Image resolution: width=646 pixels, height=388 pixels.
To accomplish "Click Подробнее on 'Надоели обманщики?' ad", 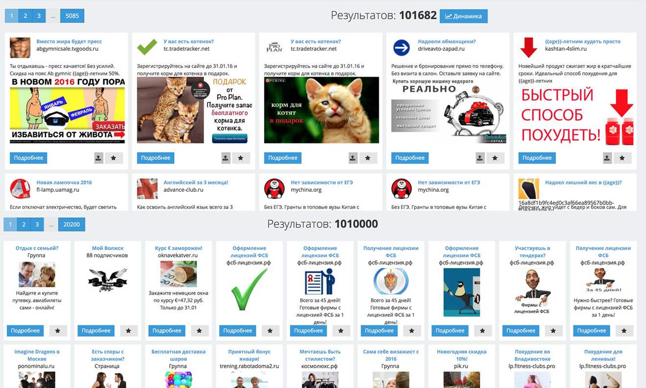I will (409, 158).
